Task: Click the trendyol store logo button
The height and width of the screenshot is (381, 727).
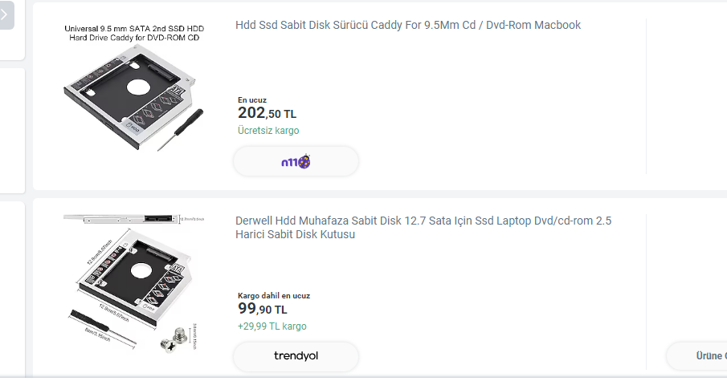Action: point(296,356)
